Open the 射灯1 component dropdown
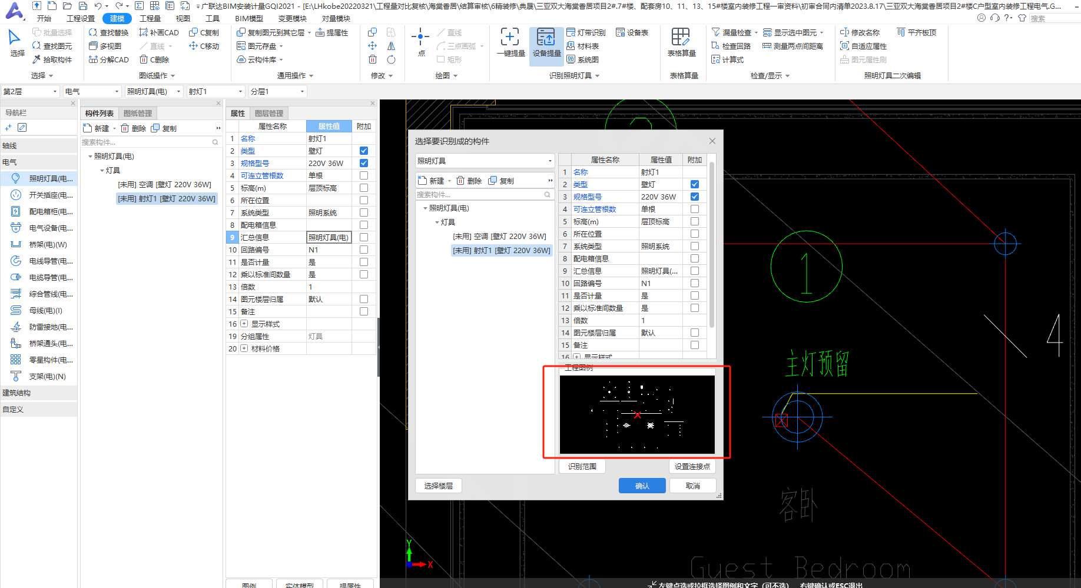 pyautogui.click(x=215, y=91)
